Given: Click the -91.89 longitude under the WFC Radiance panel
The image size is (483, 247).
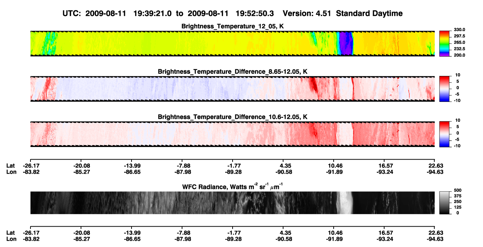Looking at the screenshot, I should click(334, 239).
